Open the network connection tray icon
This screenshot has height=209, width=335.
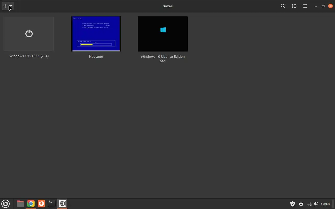coord(309,204)
